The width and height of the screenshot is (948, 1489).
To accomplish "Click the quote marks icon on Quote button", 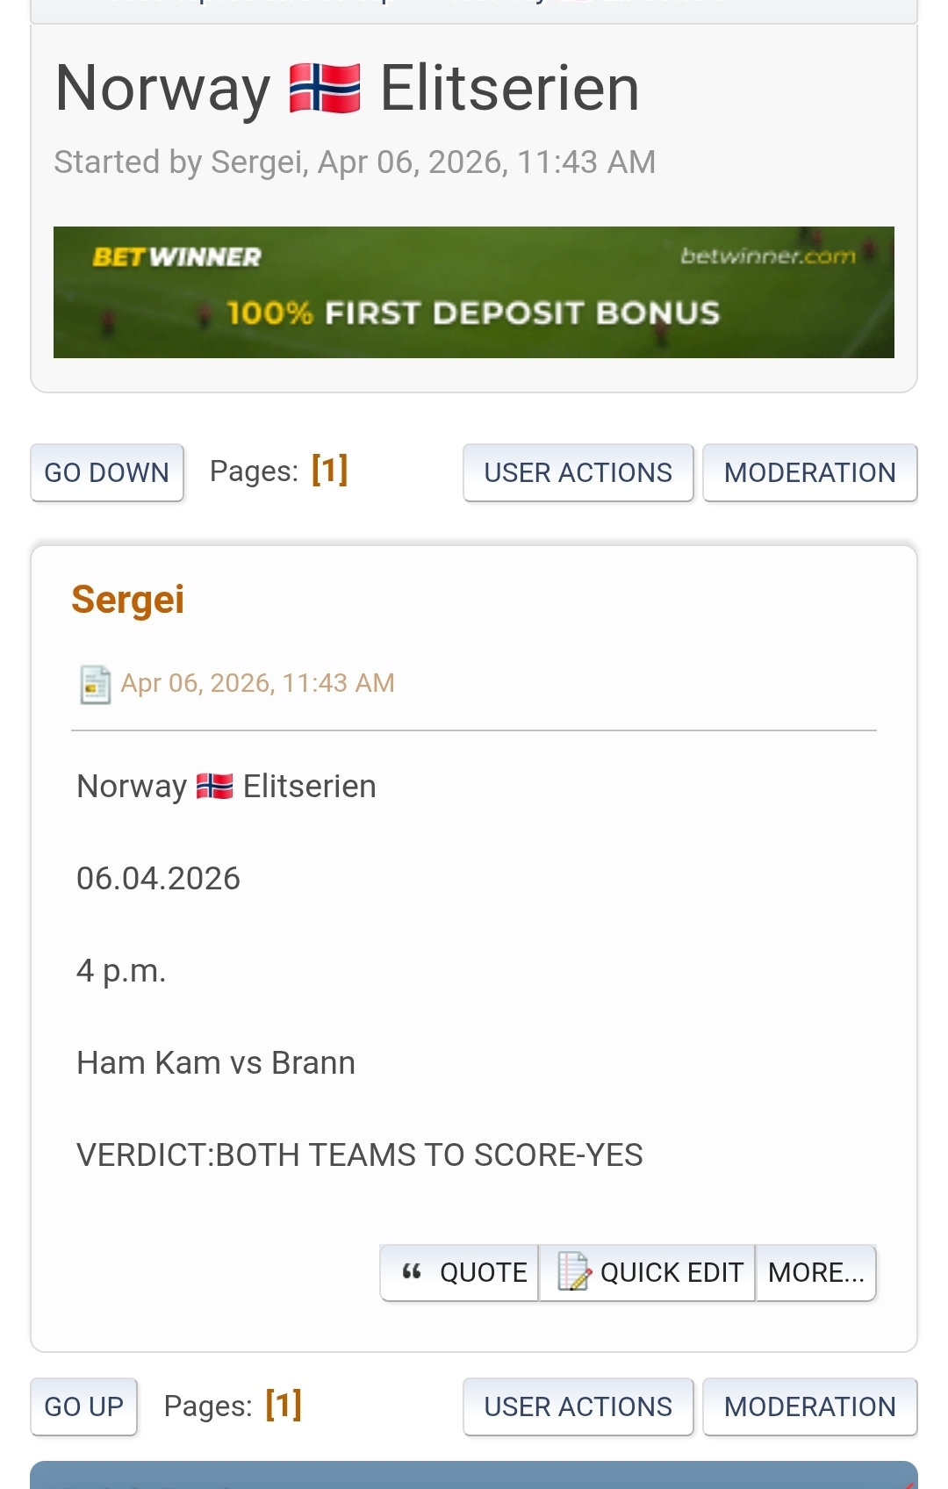I will (412, 1271).
